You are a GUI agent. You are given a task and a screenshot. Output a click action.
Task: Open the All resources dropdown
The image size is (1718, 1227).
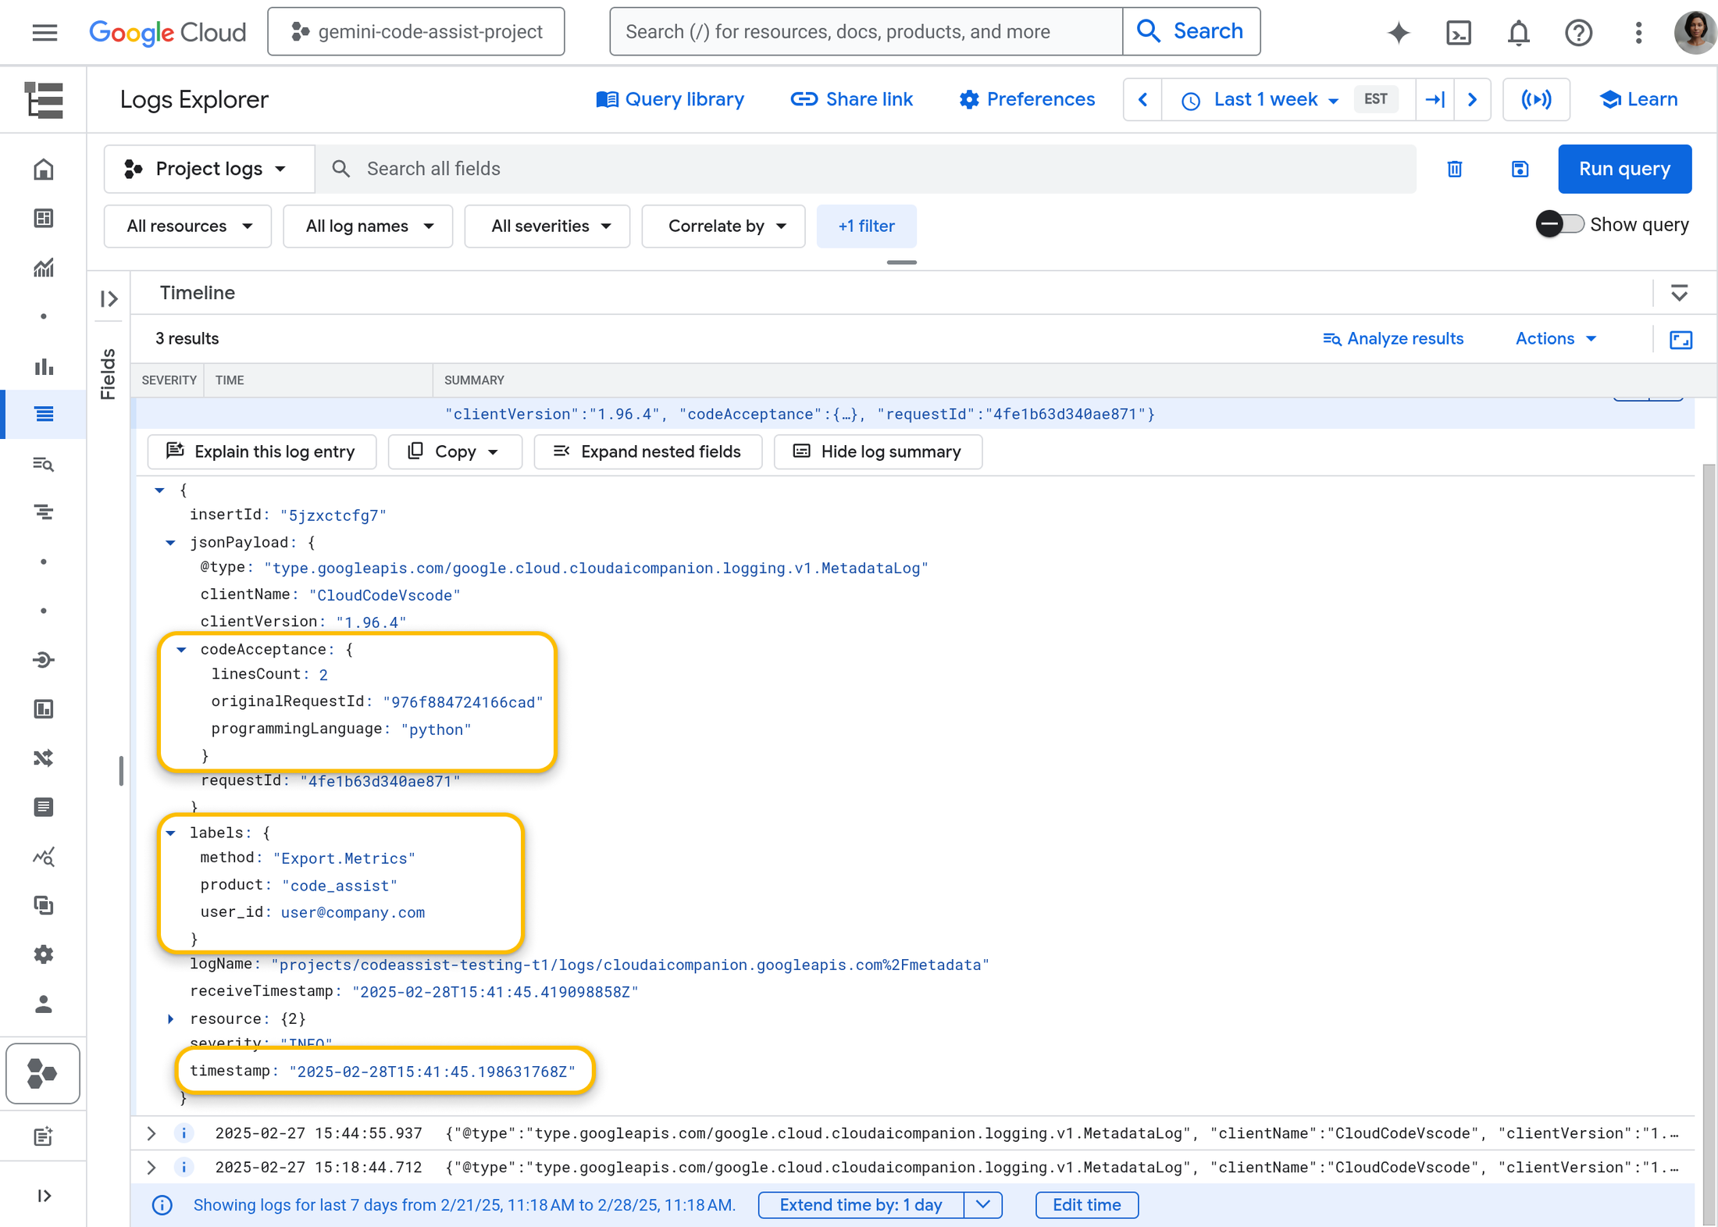click(x=187, y=226)
